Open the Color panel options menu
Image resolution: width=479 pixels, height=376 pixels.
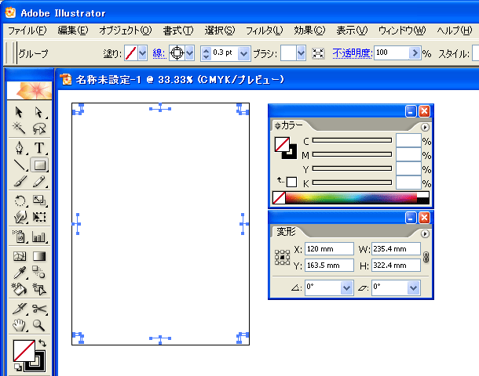[425, 127]
